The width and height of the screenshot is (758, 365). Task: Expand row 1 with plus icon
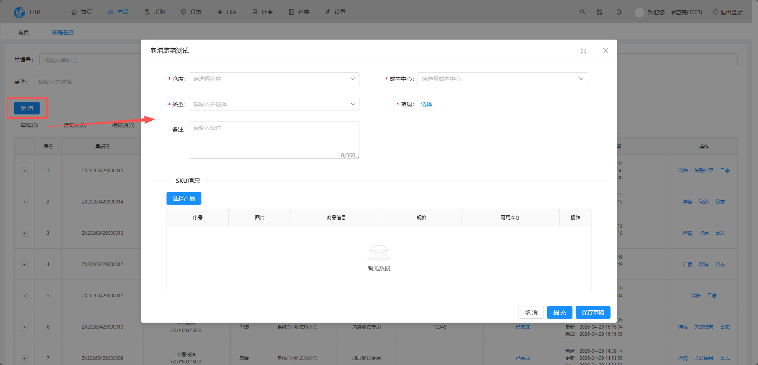click(25, 171)
